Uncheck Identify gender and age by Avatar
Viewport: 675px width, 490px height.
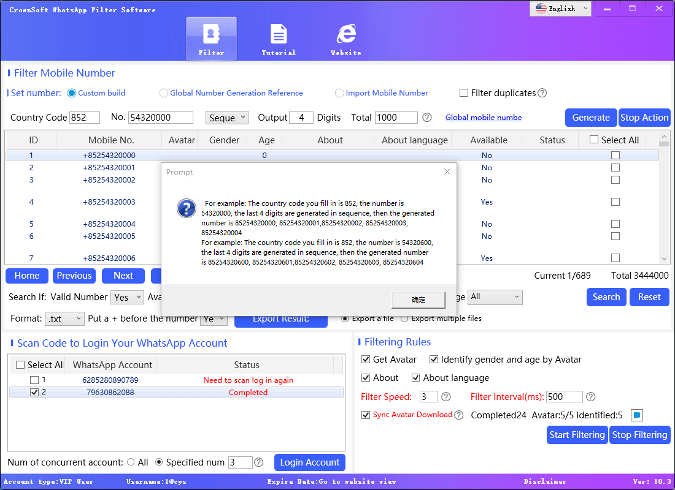click(434, 360)
